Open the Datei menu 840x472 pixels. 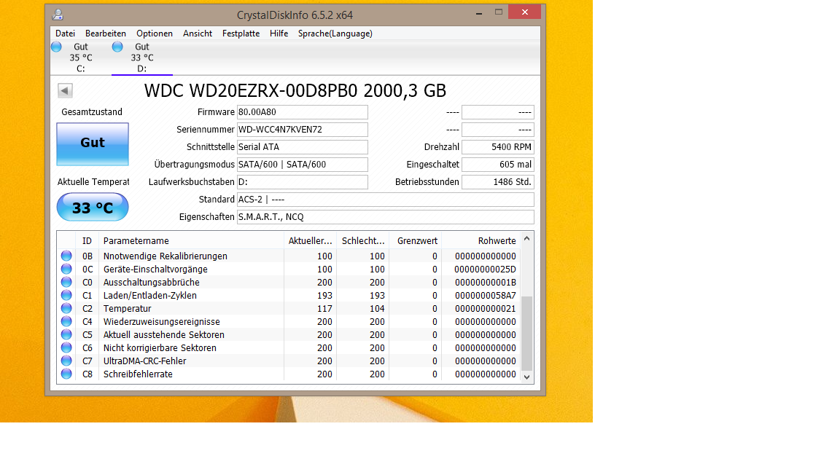click(66, 34)
